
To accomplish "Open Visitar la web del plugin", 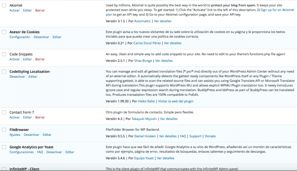I will [176, 101].
